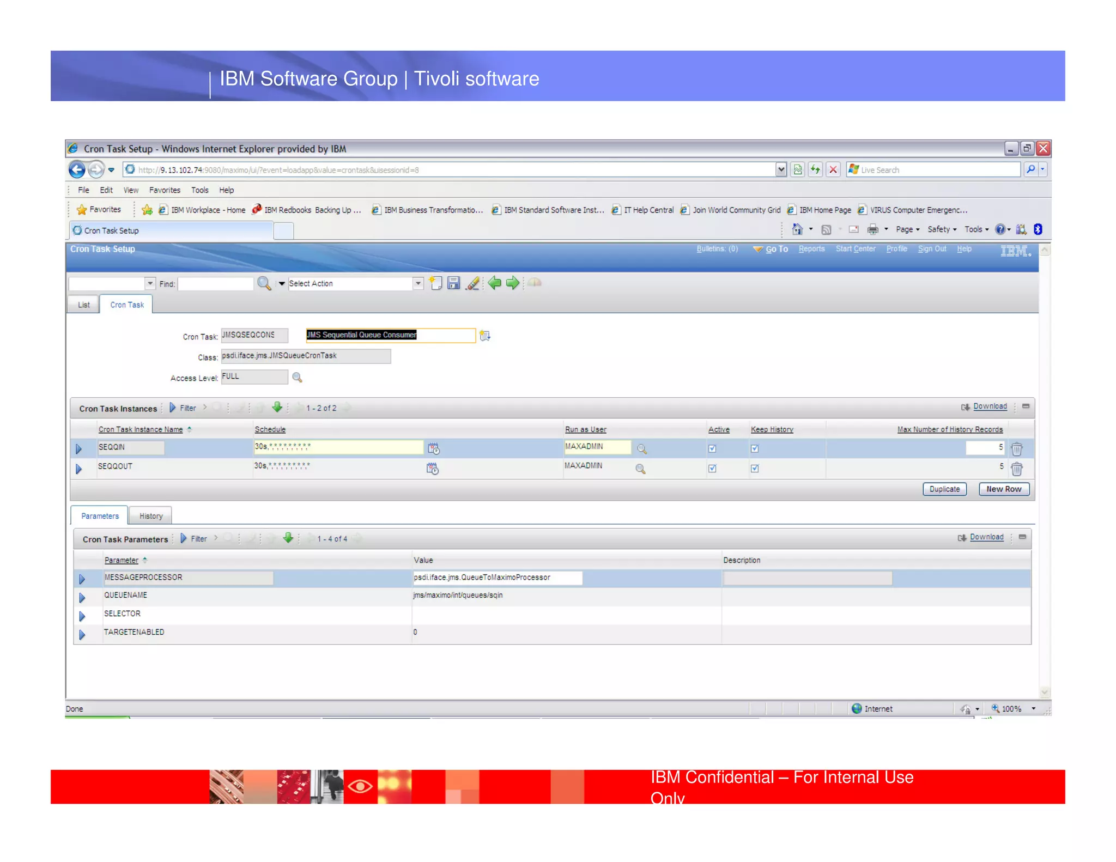This screenshot has height=862, width=1116.
Task: Click the Next Record green arrow
Action: [513, 283]
